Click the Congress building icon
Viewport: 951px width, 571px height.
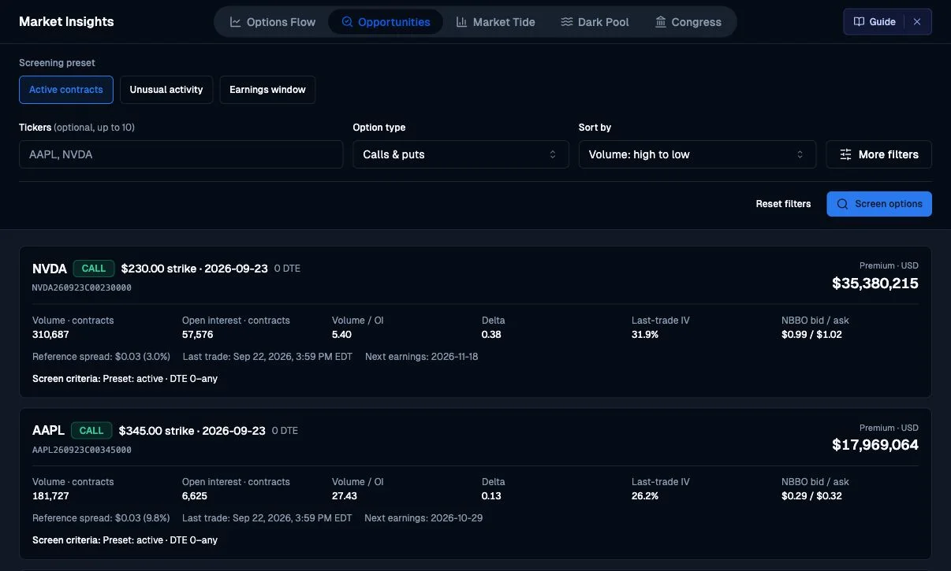661,22
